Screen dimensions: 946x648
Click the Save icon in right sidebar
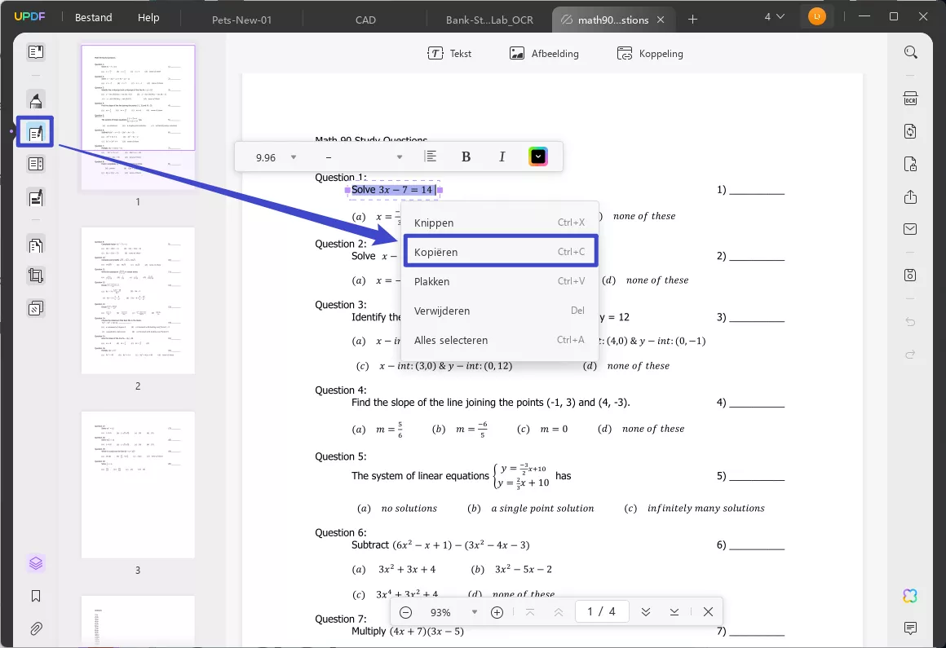tap(910, 275)
